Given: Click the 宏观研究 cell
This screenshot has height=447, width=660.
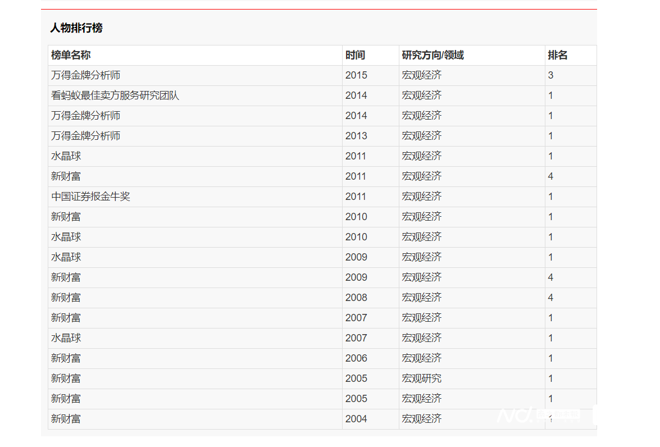Looking at the screenshot, I should point(421,378).
